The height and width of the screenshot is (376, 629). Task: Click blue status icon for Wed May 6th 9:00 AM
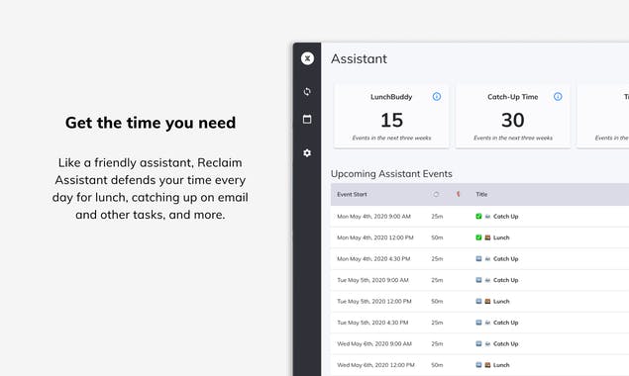pos(478,344)
